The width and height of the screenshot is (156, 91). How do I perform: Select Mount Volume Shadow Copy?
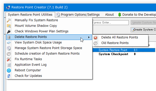click(49, 26)
